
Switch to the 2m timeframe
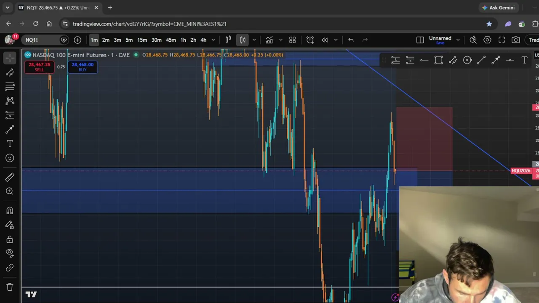106,40
